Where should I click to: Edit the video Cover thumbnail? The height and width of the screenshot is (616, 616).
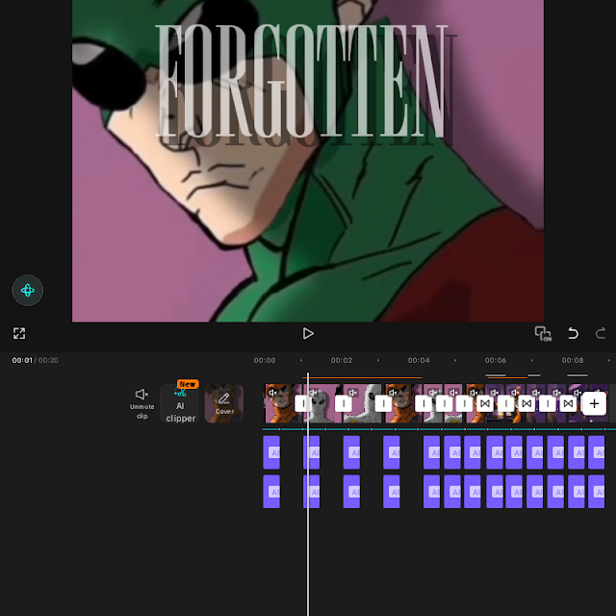224,403
